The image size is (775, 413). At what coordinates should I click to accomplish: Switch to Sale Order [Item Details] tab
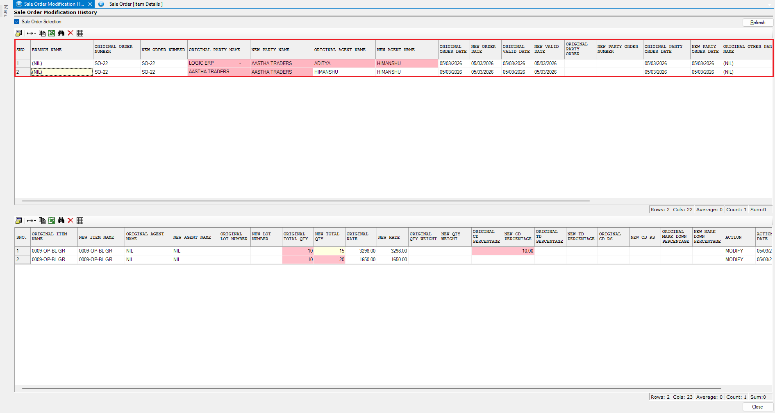pyautogui.click(x=135, y=4)
